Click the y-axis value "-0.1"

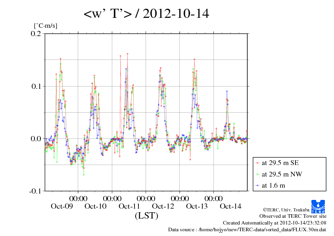(35, 191)
